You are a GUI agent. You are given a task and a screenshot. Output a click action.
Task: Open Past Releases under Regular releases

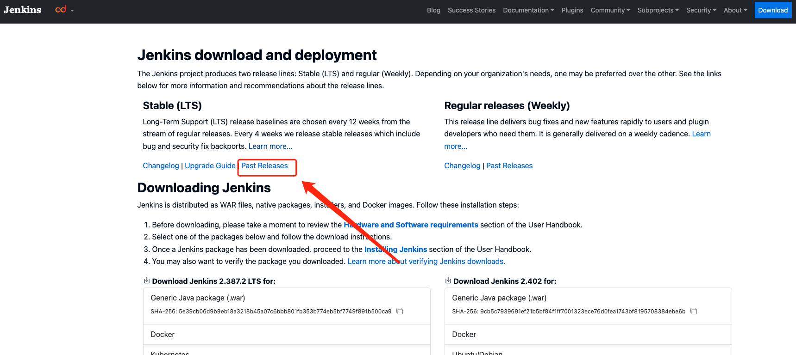(x=509, y=165)
